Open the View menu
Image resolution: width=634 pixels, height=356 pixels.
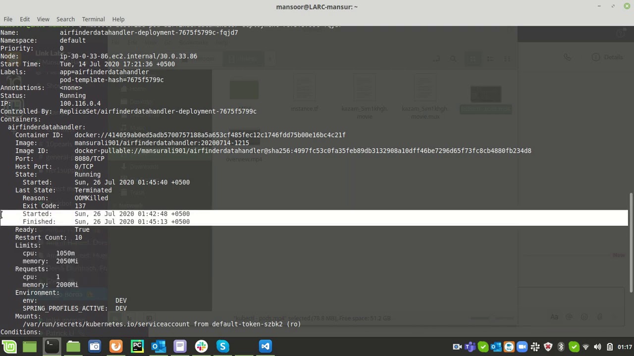point(43,19)
